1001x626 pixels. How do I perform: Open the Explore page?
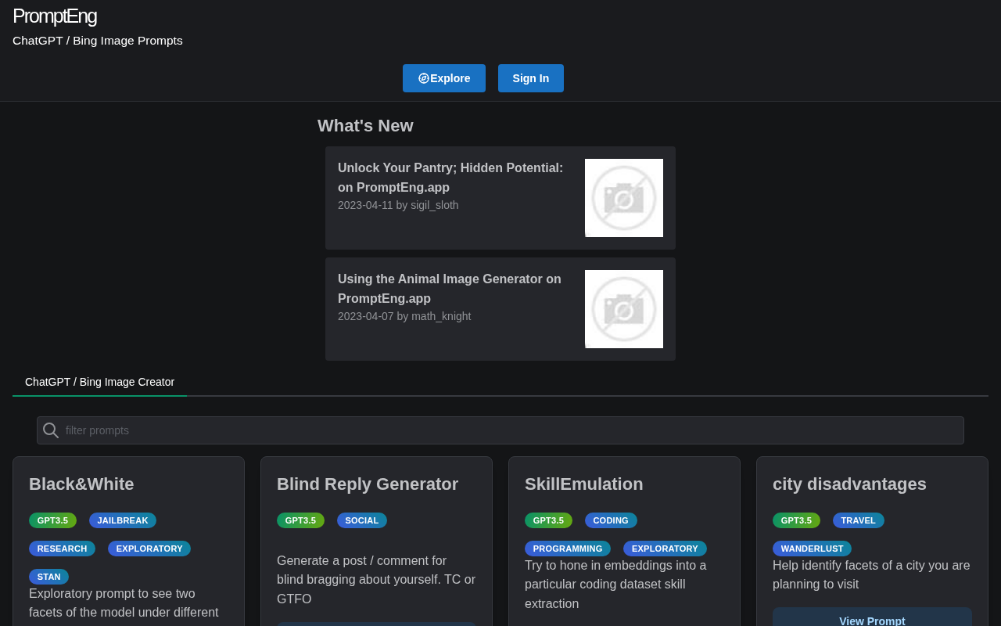(x=443, y=78)
